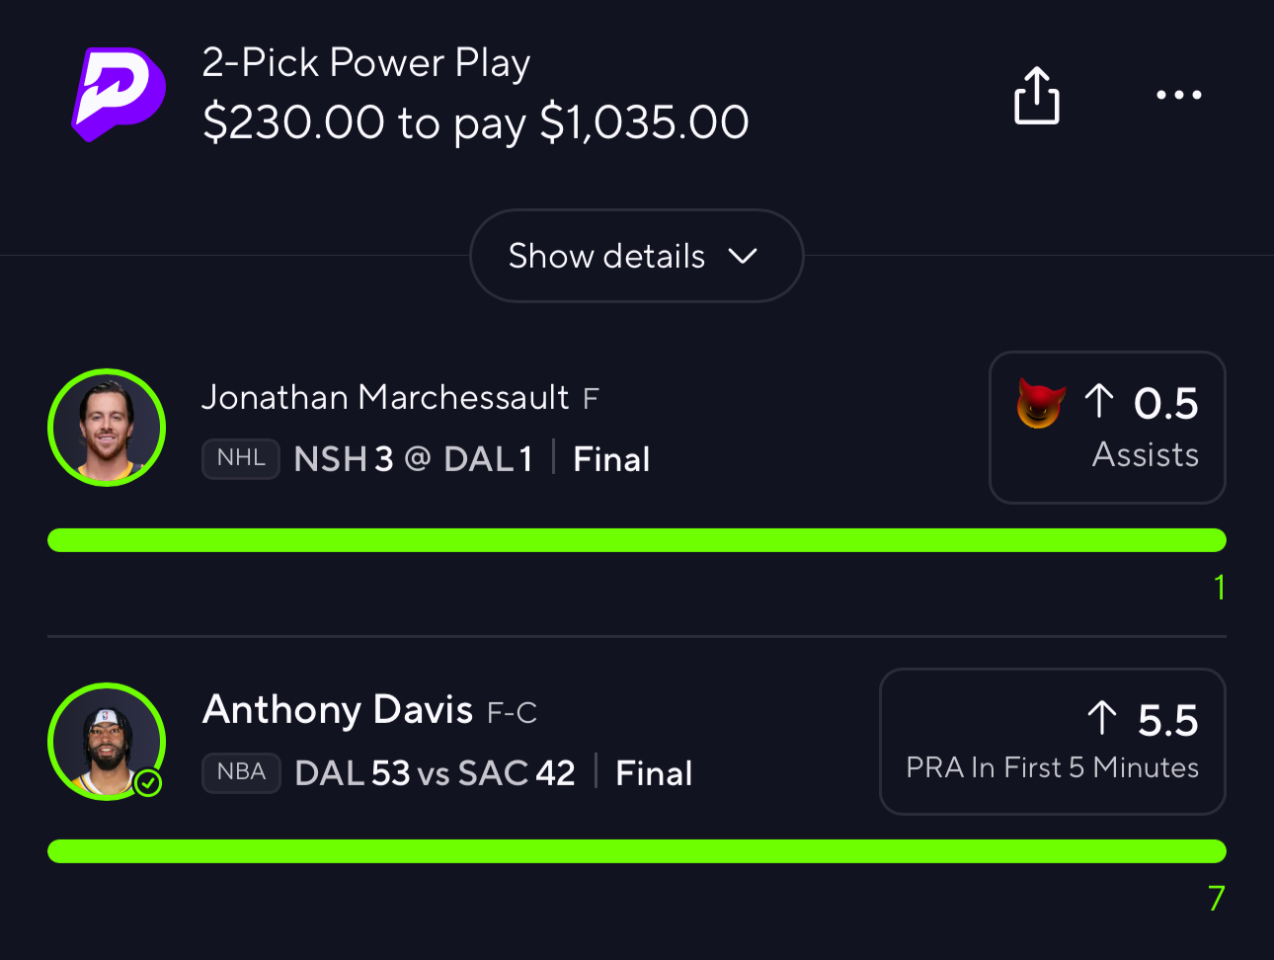Viewport: 1274px width, 960px height.
Task: Click the NHL league badge
Action: 241,458
